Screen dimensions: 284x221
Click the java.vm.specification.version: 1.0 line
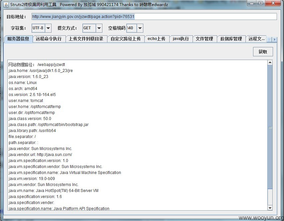click(38, 161)
